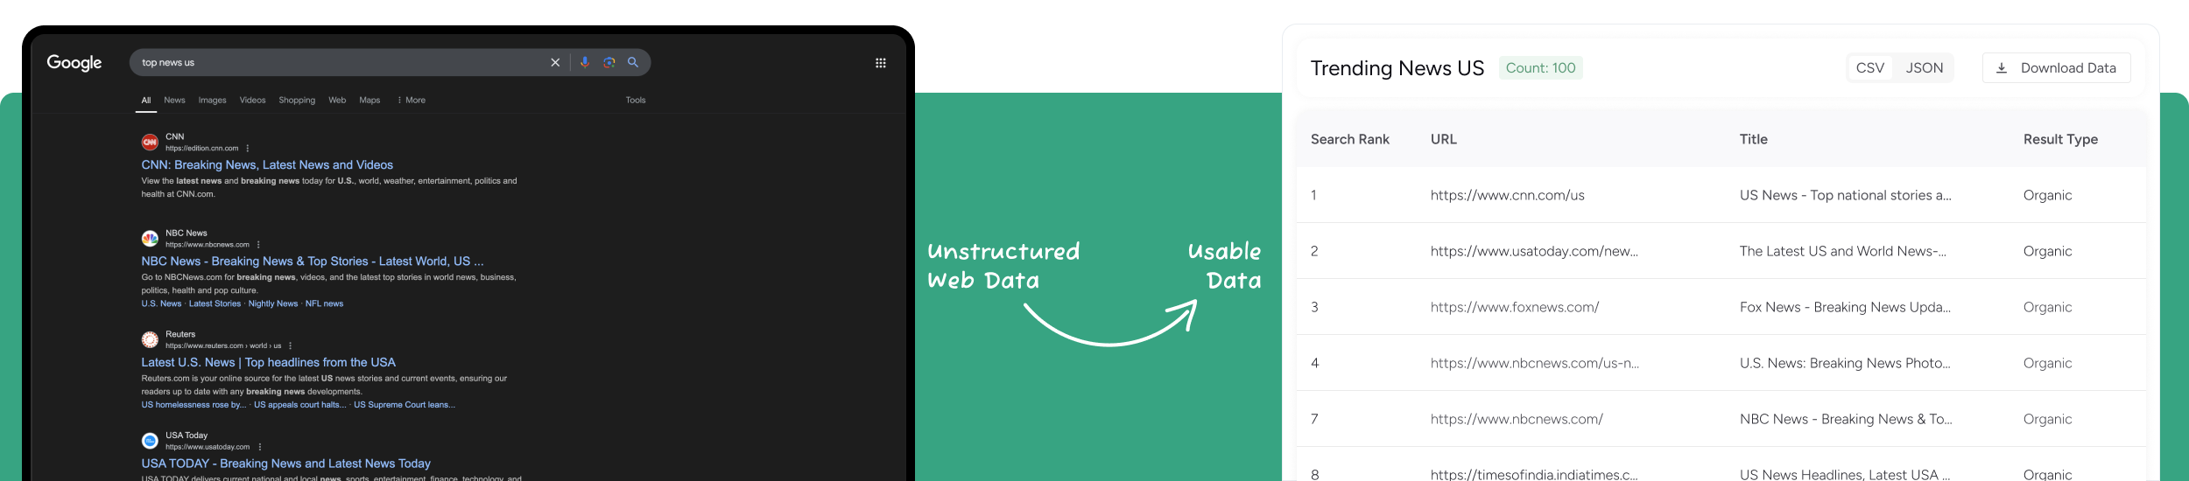This screenshot has width=2189, height=481.
Task: Open the Reuters Latest U.S. News link
Action: [268, 362]
